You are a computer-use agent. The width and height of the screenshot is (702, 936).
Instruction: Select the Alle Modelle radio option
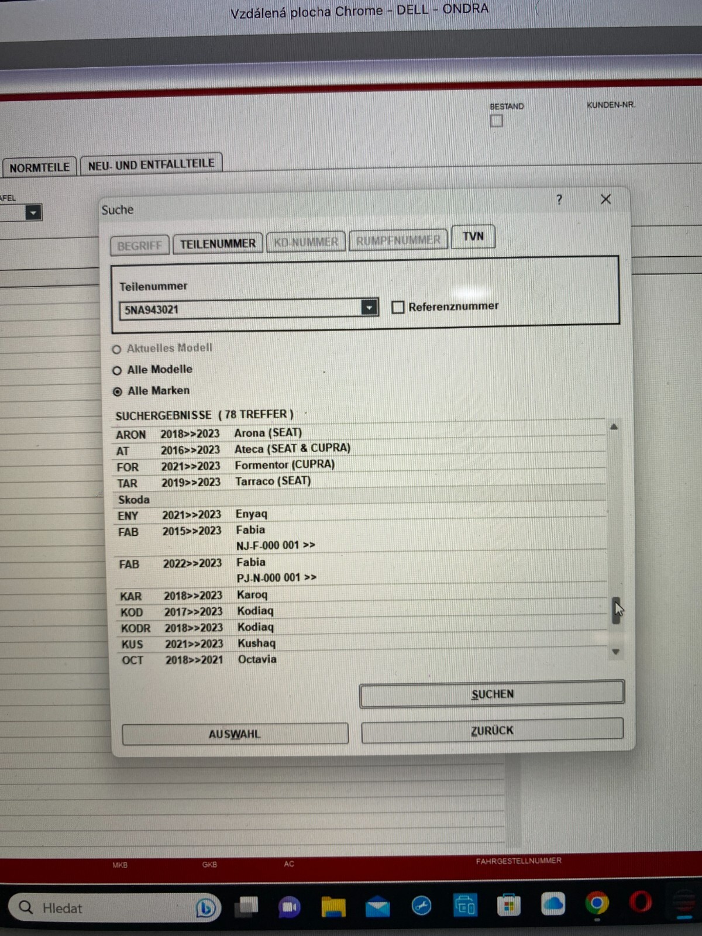pos(117,370)
